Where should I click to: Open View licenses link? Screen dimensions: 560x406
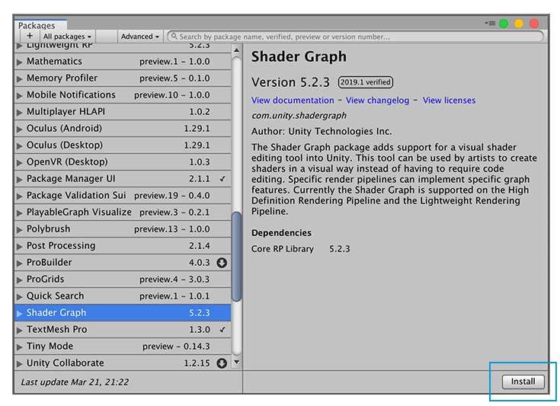pos(449,101)
